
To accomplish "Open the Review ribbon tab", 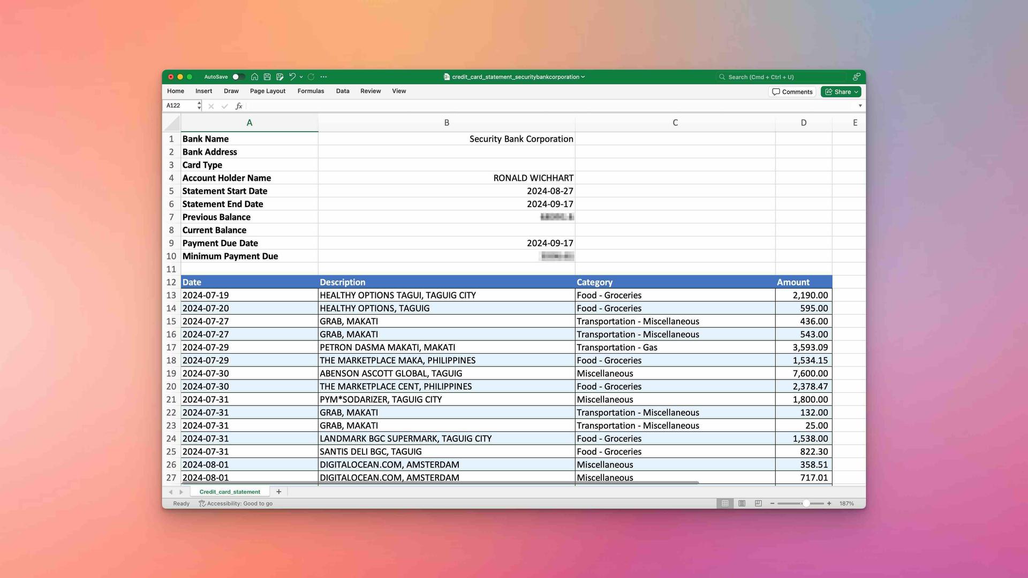I will 371,91.
